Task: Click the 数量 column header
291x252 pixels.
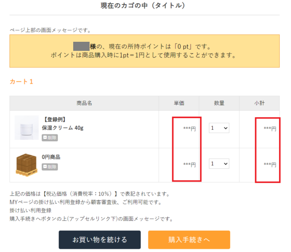Action: (219, 103)
